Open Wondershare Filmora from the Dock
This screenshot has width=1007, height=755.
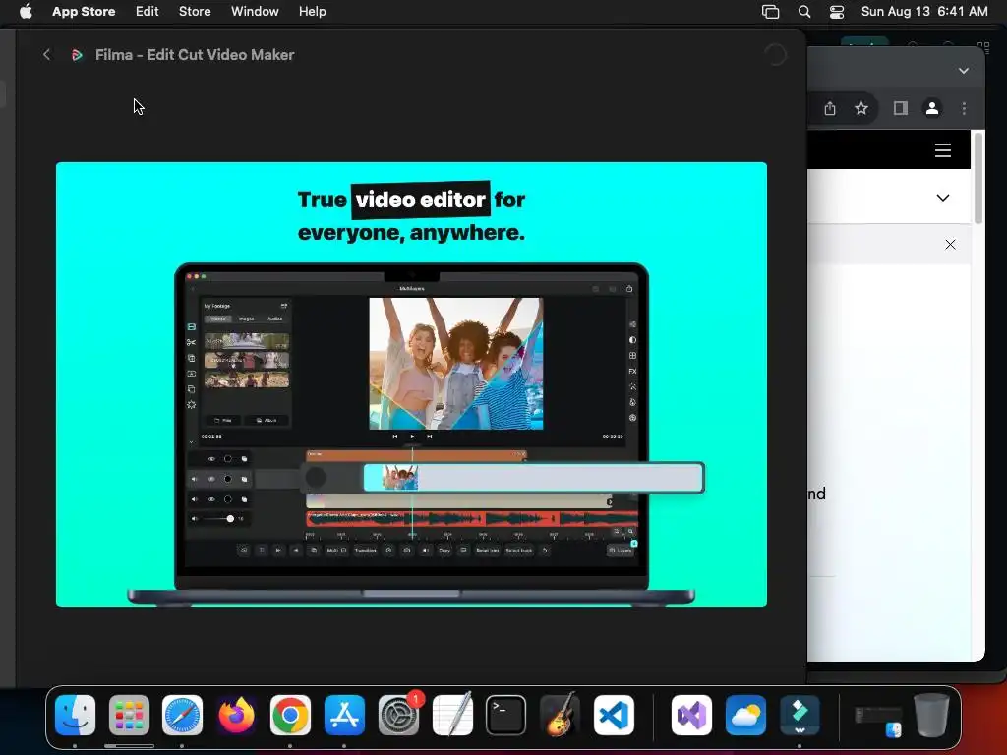(800, 715)
